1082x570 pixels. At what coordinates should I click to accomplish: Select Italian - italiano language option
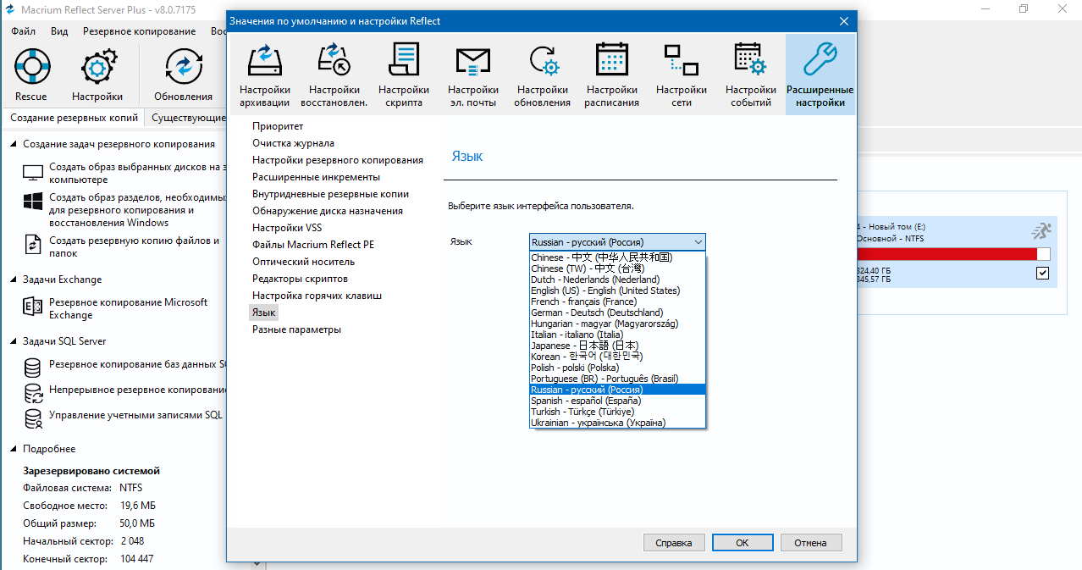pos(617,335)
